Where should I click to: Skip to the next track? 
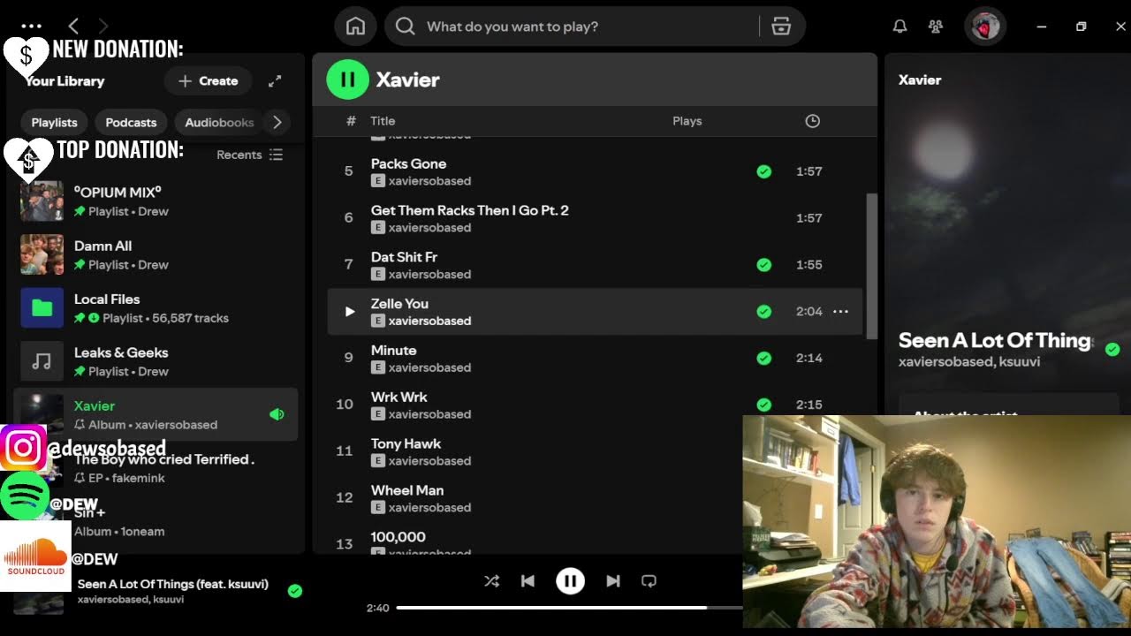pos(613,580)
